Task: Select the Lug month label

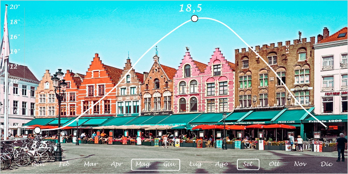Action: point(195,165)
